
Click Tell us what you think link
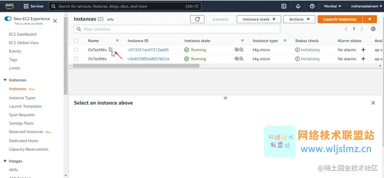pyautogui.click(x=28, y=24)
